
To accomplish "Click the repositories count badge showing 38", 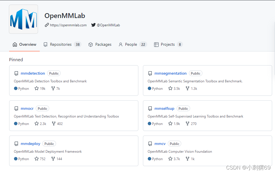I will click(x=77, y=44).
